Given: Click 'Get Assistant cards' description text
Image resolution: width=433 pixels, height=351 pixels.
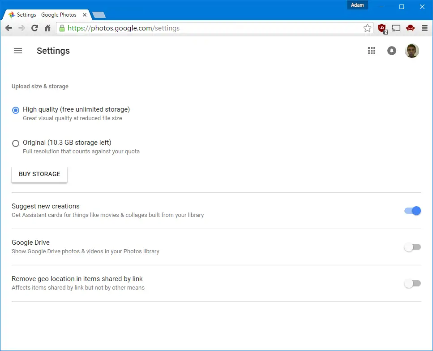Looking at the screenshot, I should click(x=108, y=215).
